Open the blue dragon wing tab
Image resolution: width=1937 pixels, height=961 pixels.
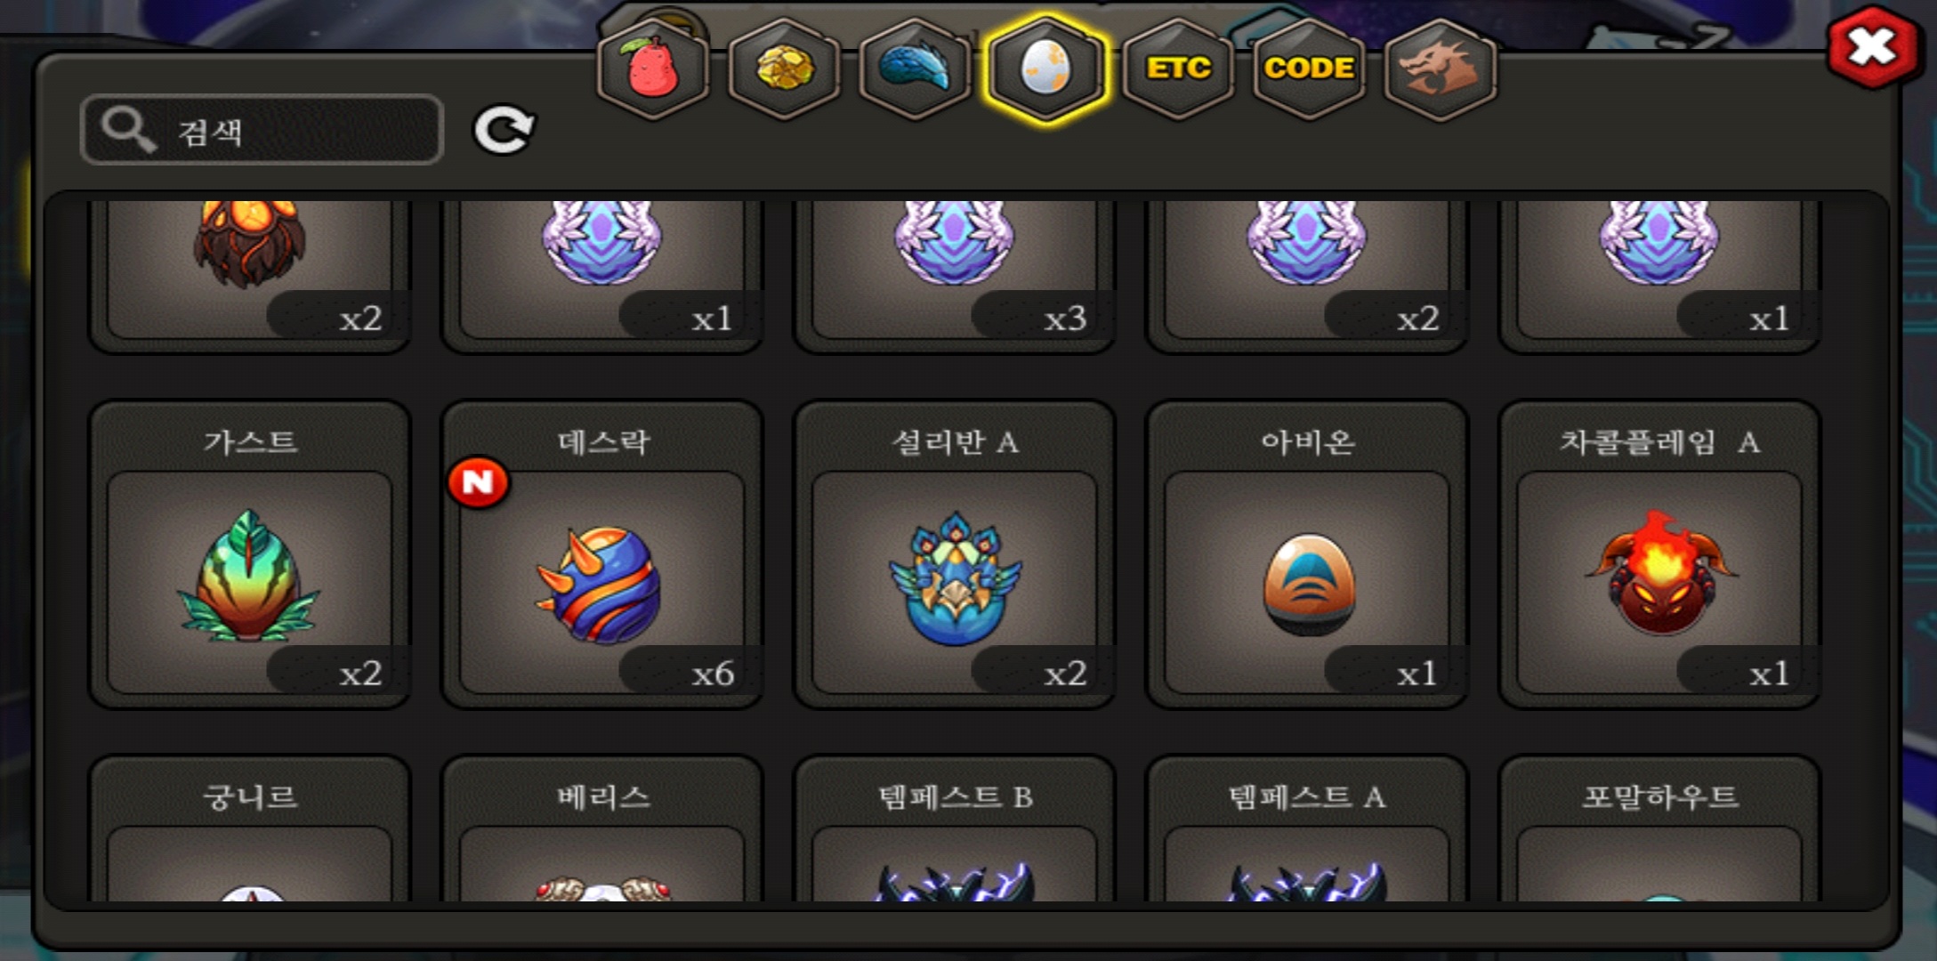tap(915, 69)
